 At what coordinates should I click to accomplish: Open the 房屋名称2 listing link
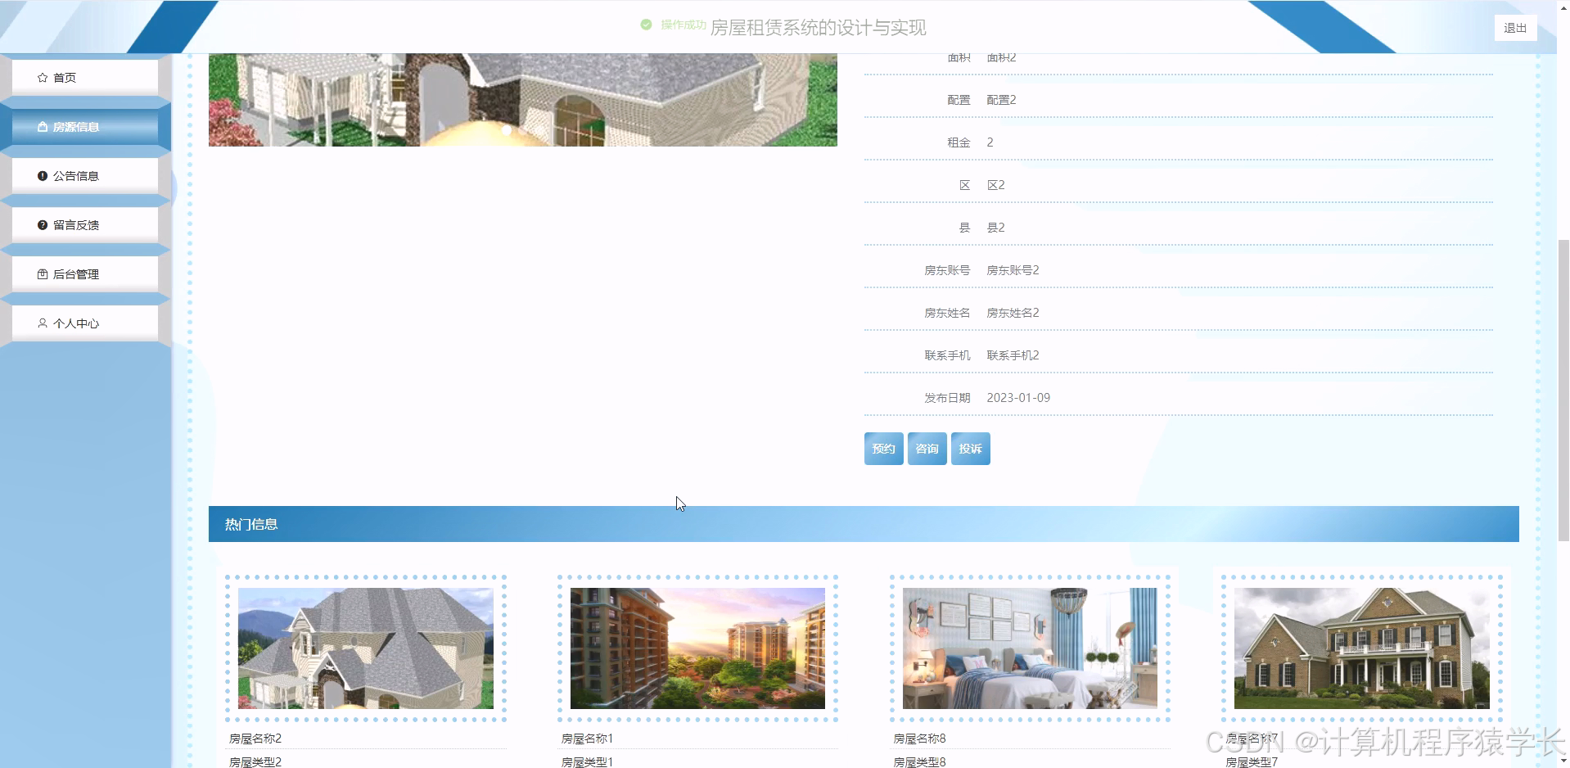coord(255,738)
